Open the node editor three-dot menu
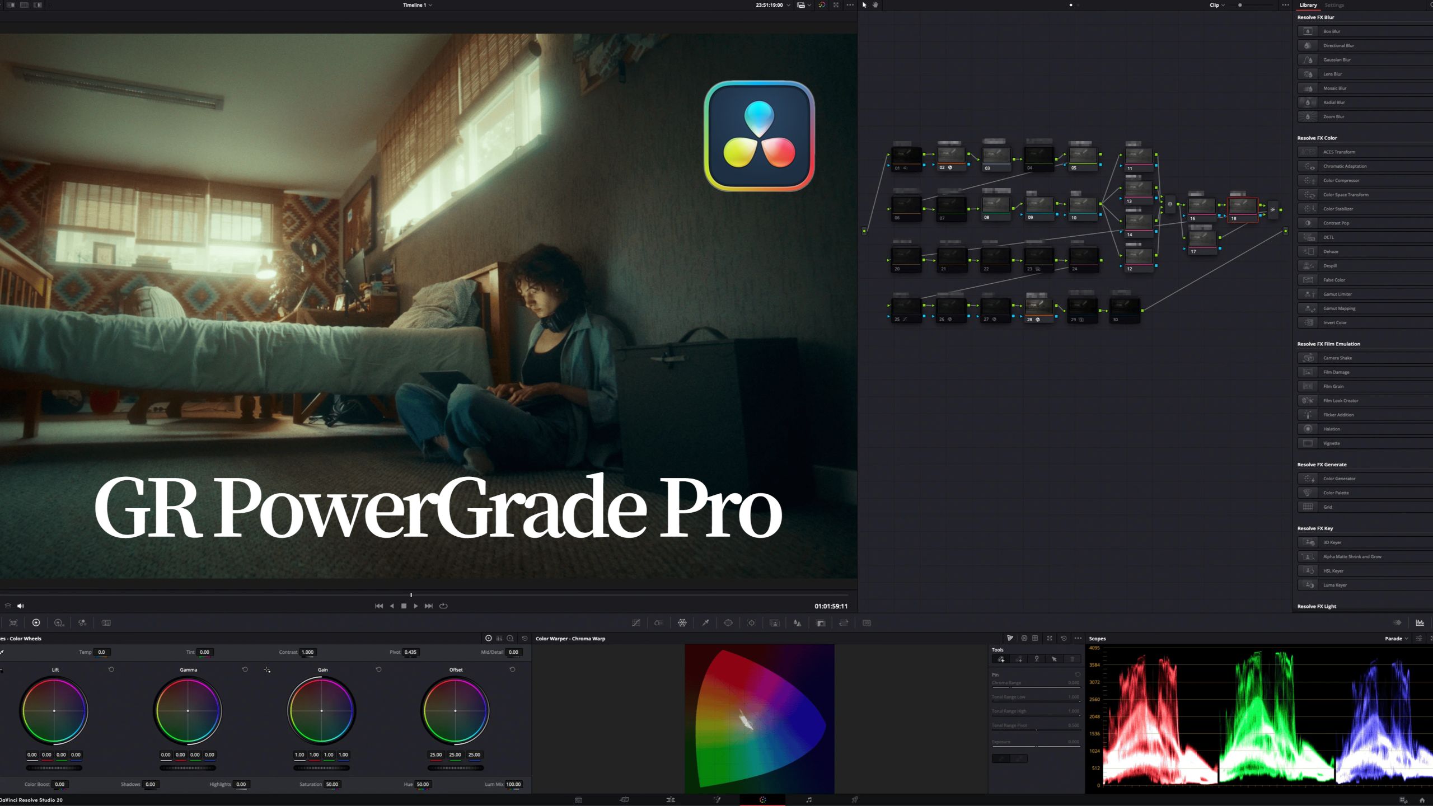 click(1285, 5)
